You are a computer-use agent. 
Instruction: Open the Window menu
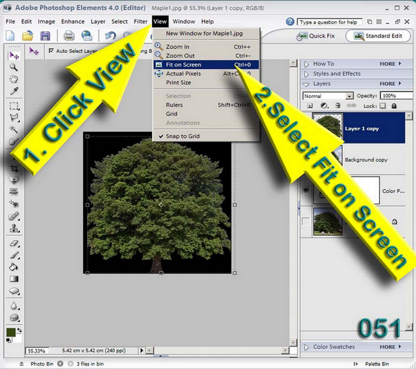tap(184, 21)
